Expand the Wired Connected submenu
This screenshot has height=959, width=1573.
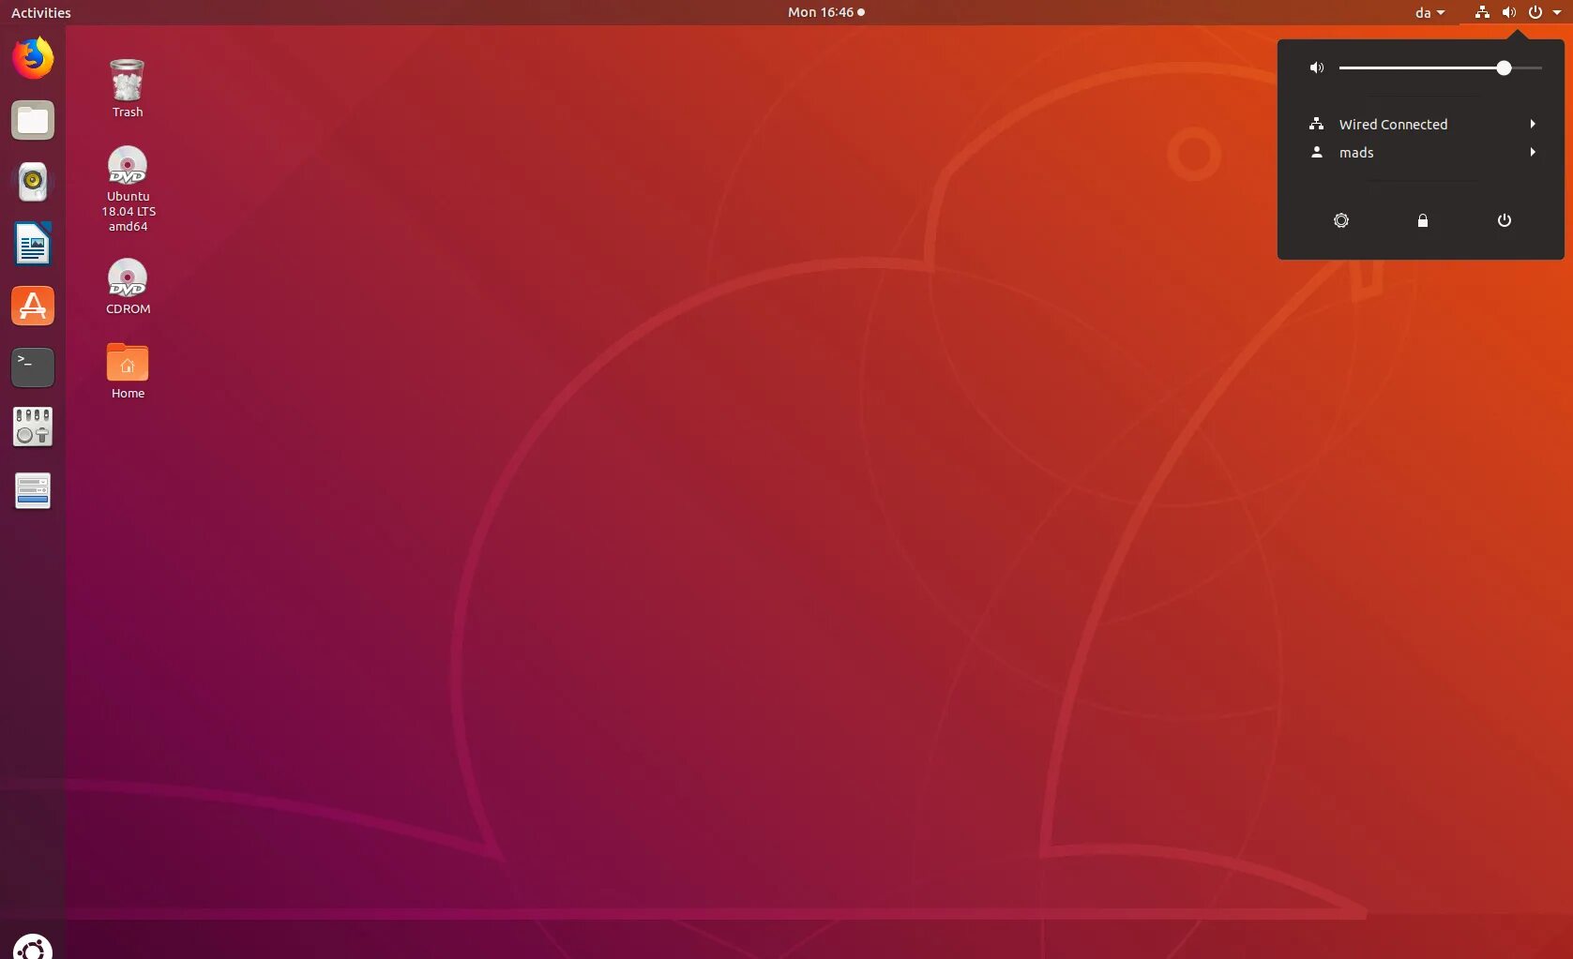point(1533,124)
